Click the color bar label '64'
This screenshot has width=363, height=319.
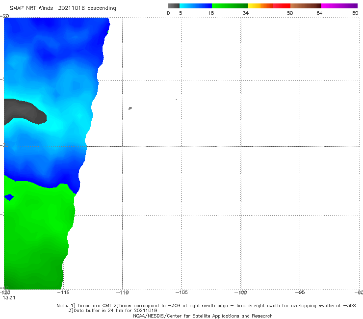click(x=319, y=13)
